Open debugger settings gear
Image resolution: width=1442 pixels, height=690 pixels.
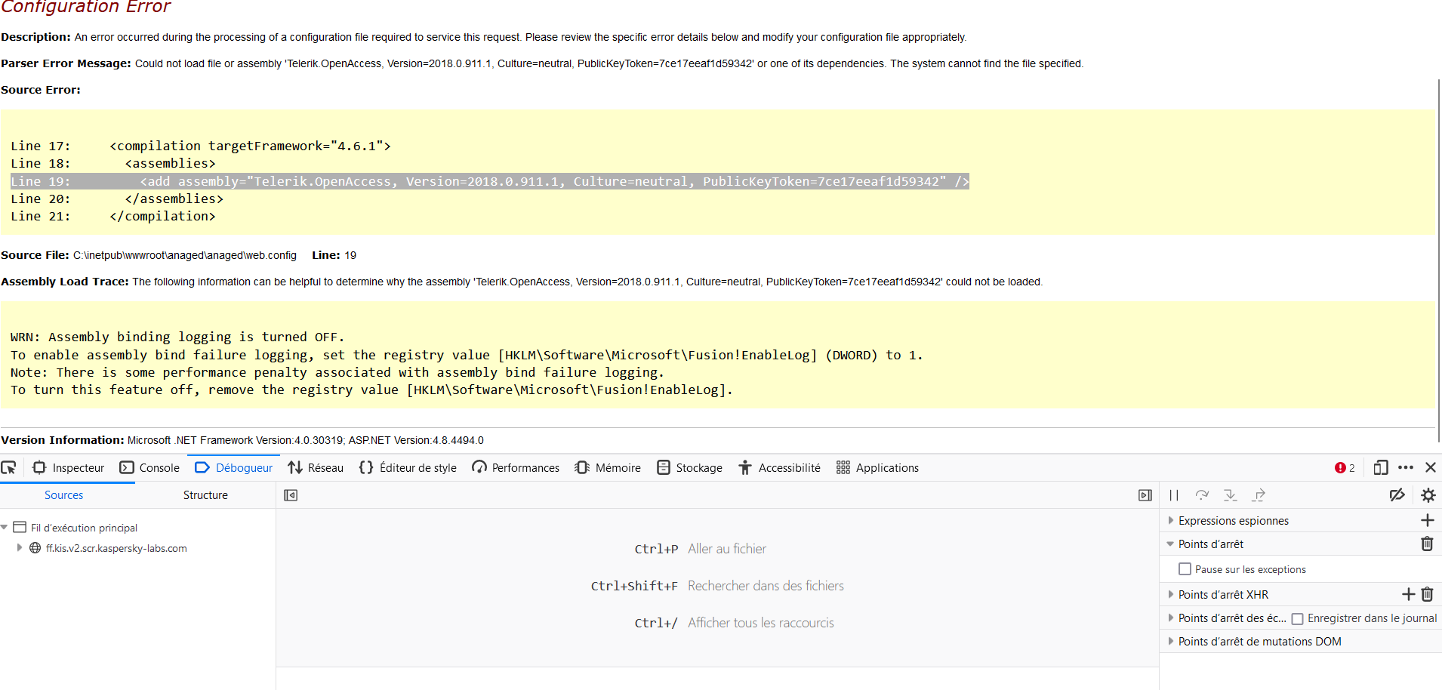coord(1428,495)
